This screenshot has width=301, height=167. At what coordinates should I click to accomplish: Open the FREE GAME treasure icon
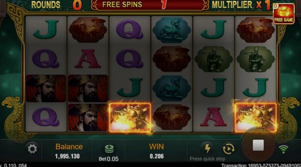coord(284,14)
